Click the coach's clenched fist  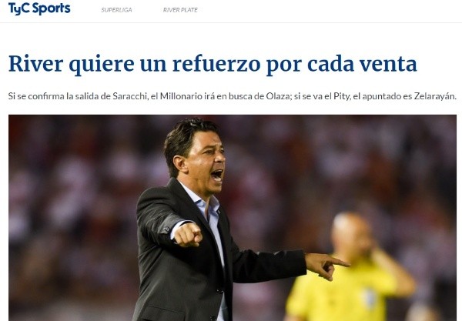click(x=188, y=235)
